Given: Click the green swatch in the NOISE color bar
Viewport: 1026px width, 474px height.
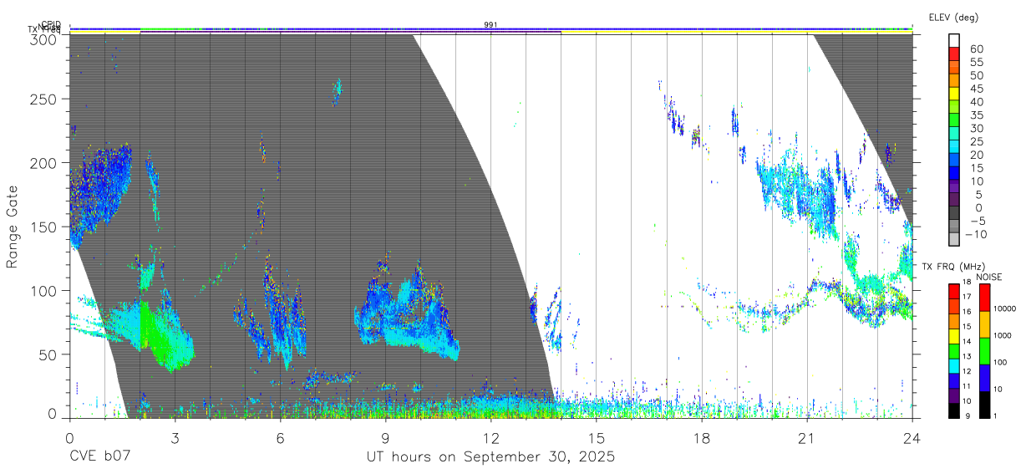Looking at the screenshot, I should coord(985,351).
